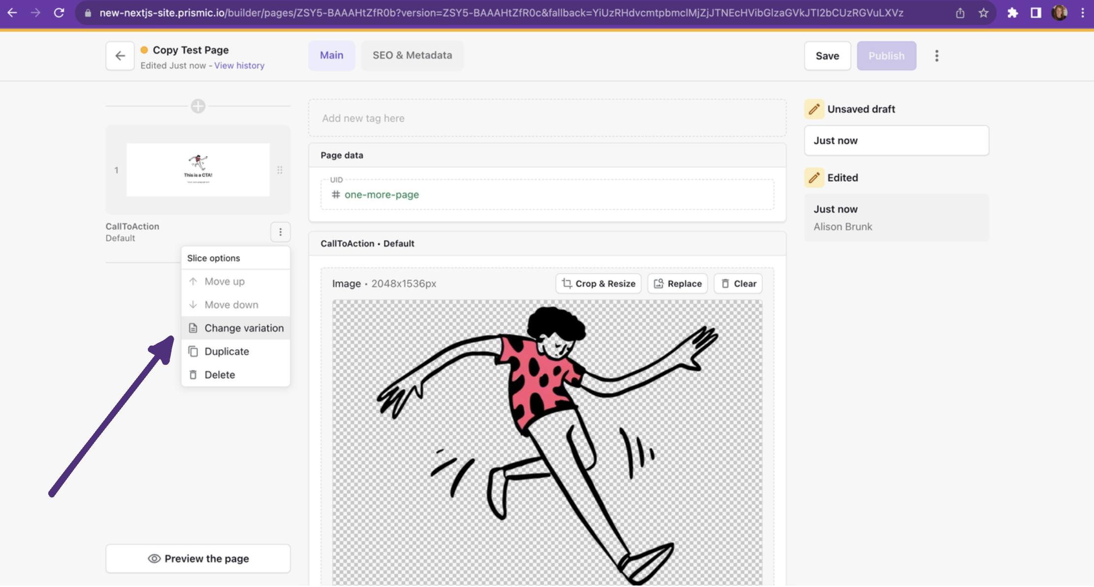
Task: Click the Delete slice icon
Action: [193, 374]
